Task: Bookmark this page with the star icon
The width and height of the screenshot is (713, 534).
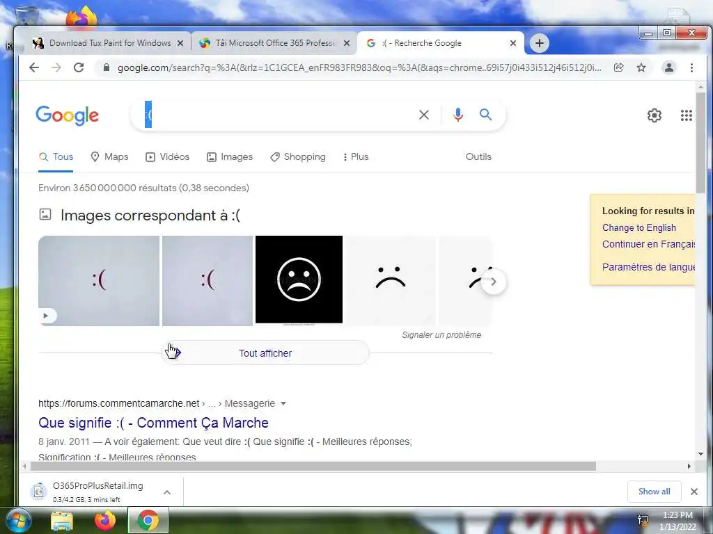Action: tap(641, 67)
